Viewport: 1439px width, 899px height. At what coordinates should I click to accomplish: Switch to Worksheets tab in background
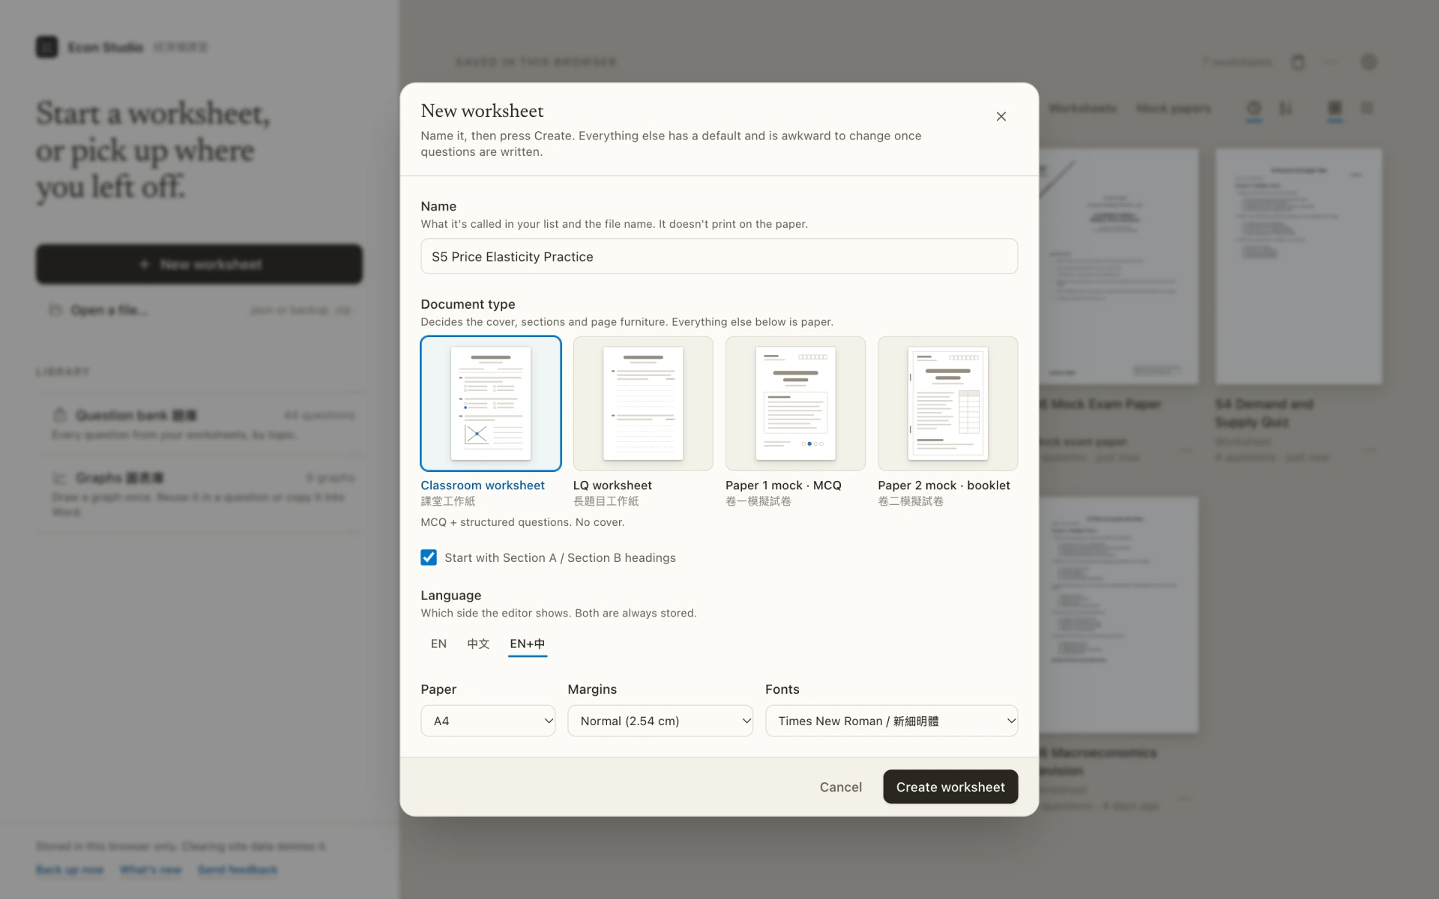(1082, 109)
